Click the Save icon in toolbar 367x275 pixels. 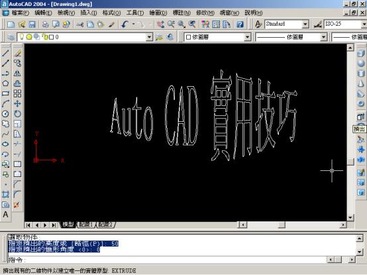coord(32,24)
